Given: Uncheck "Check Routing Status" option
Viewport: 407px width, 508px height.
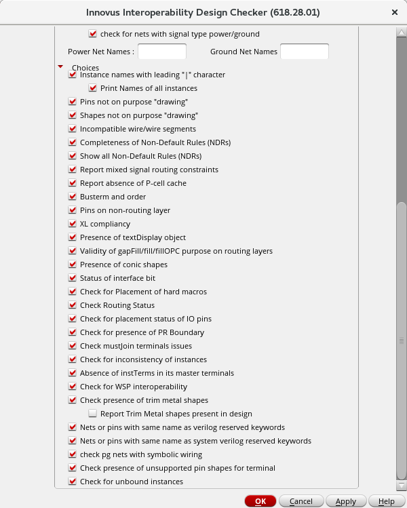Looking at the screenshot, I should click(73, 305).
